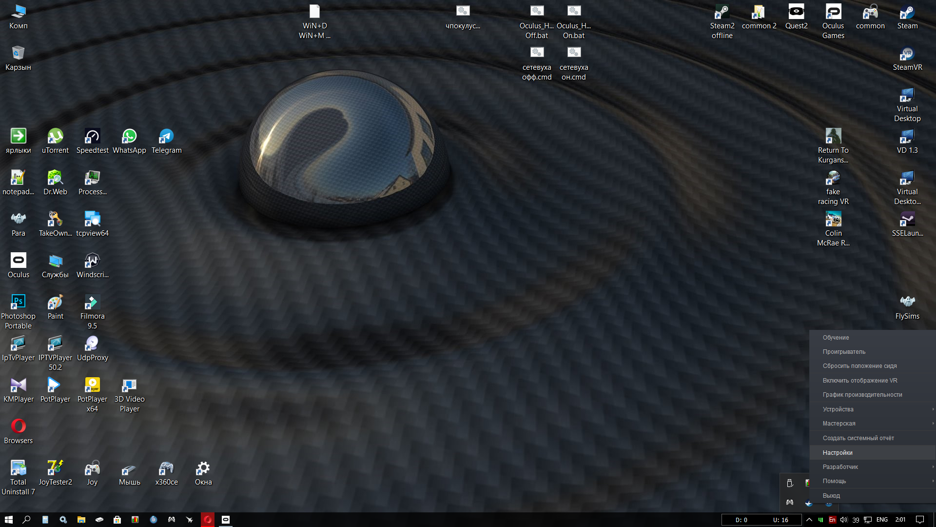Image resolution: width=936 pixels, height=527 pixels.
Task: Expand the Помощь submenu
Action: coord(873,481)
